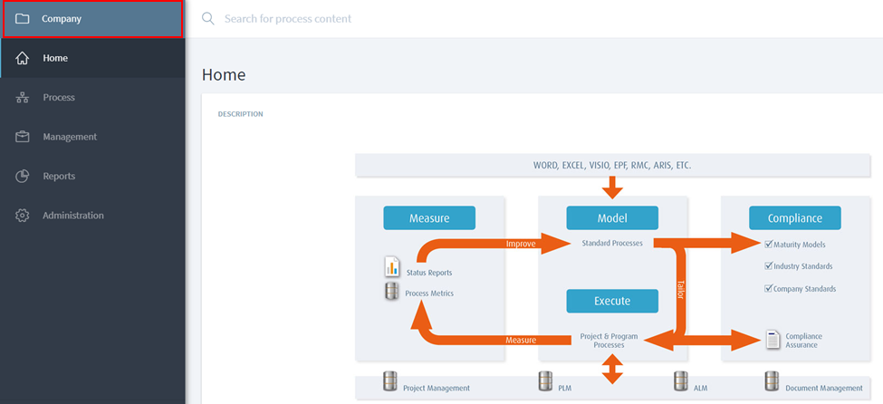Click the Process Metrics database icon
Screen dimensions: 883x404
coord(392,292)
